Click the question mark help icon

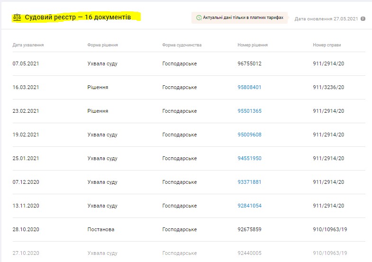coord(363,19)
